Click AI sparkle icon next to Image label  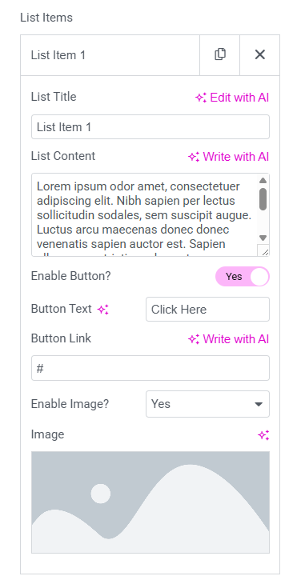point(263,435)
